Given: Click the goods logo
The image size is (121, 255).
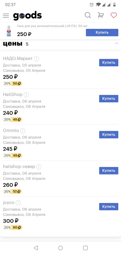Looking at the screenshot, I should point(28,16).
